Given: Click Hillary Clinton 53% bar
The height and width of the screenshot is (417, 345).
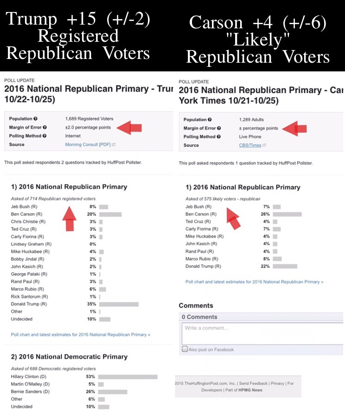Looking at the screenshot, I should [128, 377].
